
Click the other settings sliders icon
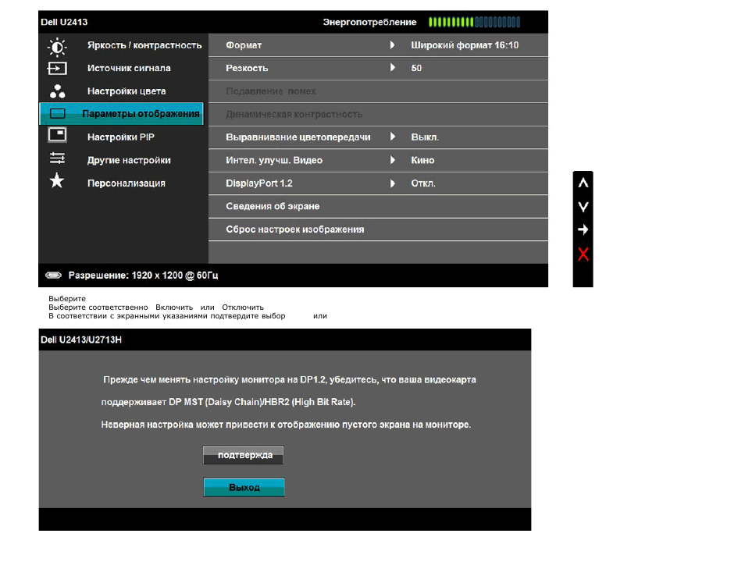57,160
